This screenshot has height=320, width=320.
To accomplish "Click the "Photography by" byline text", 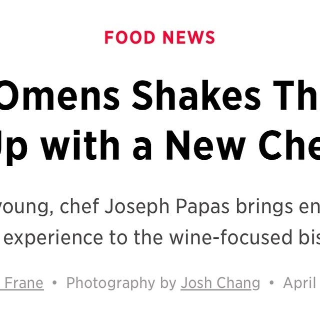I will (121, 283).
